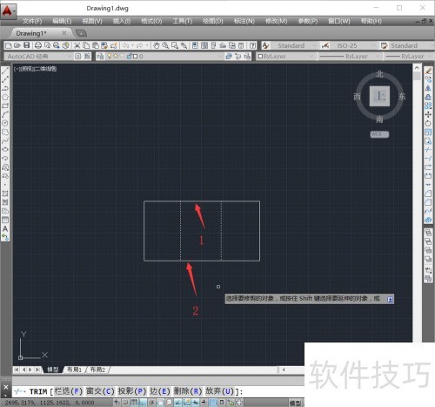The width and height of the screenshot is (435, 407).
Task: Switch to the 布局1 layout tab
Action: click(74, 370)
